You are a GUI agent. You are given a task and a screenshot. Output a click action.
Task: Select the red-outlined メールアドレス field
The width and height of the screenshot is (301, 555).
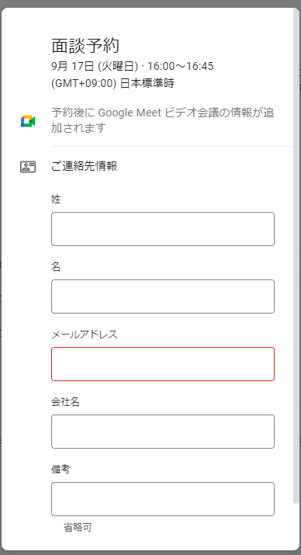tap(163, 364)
